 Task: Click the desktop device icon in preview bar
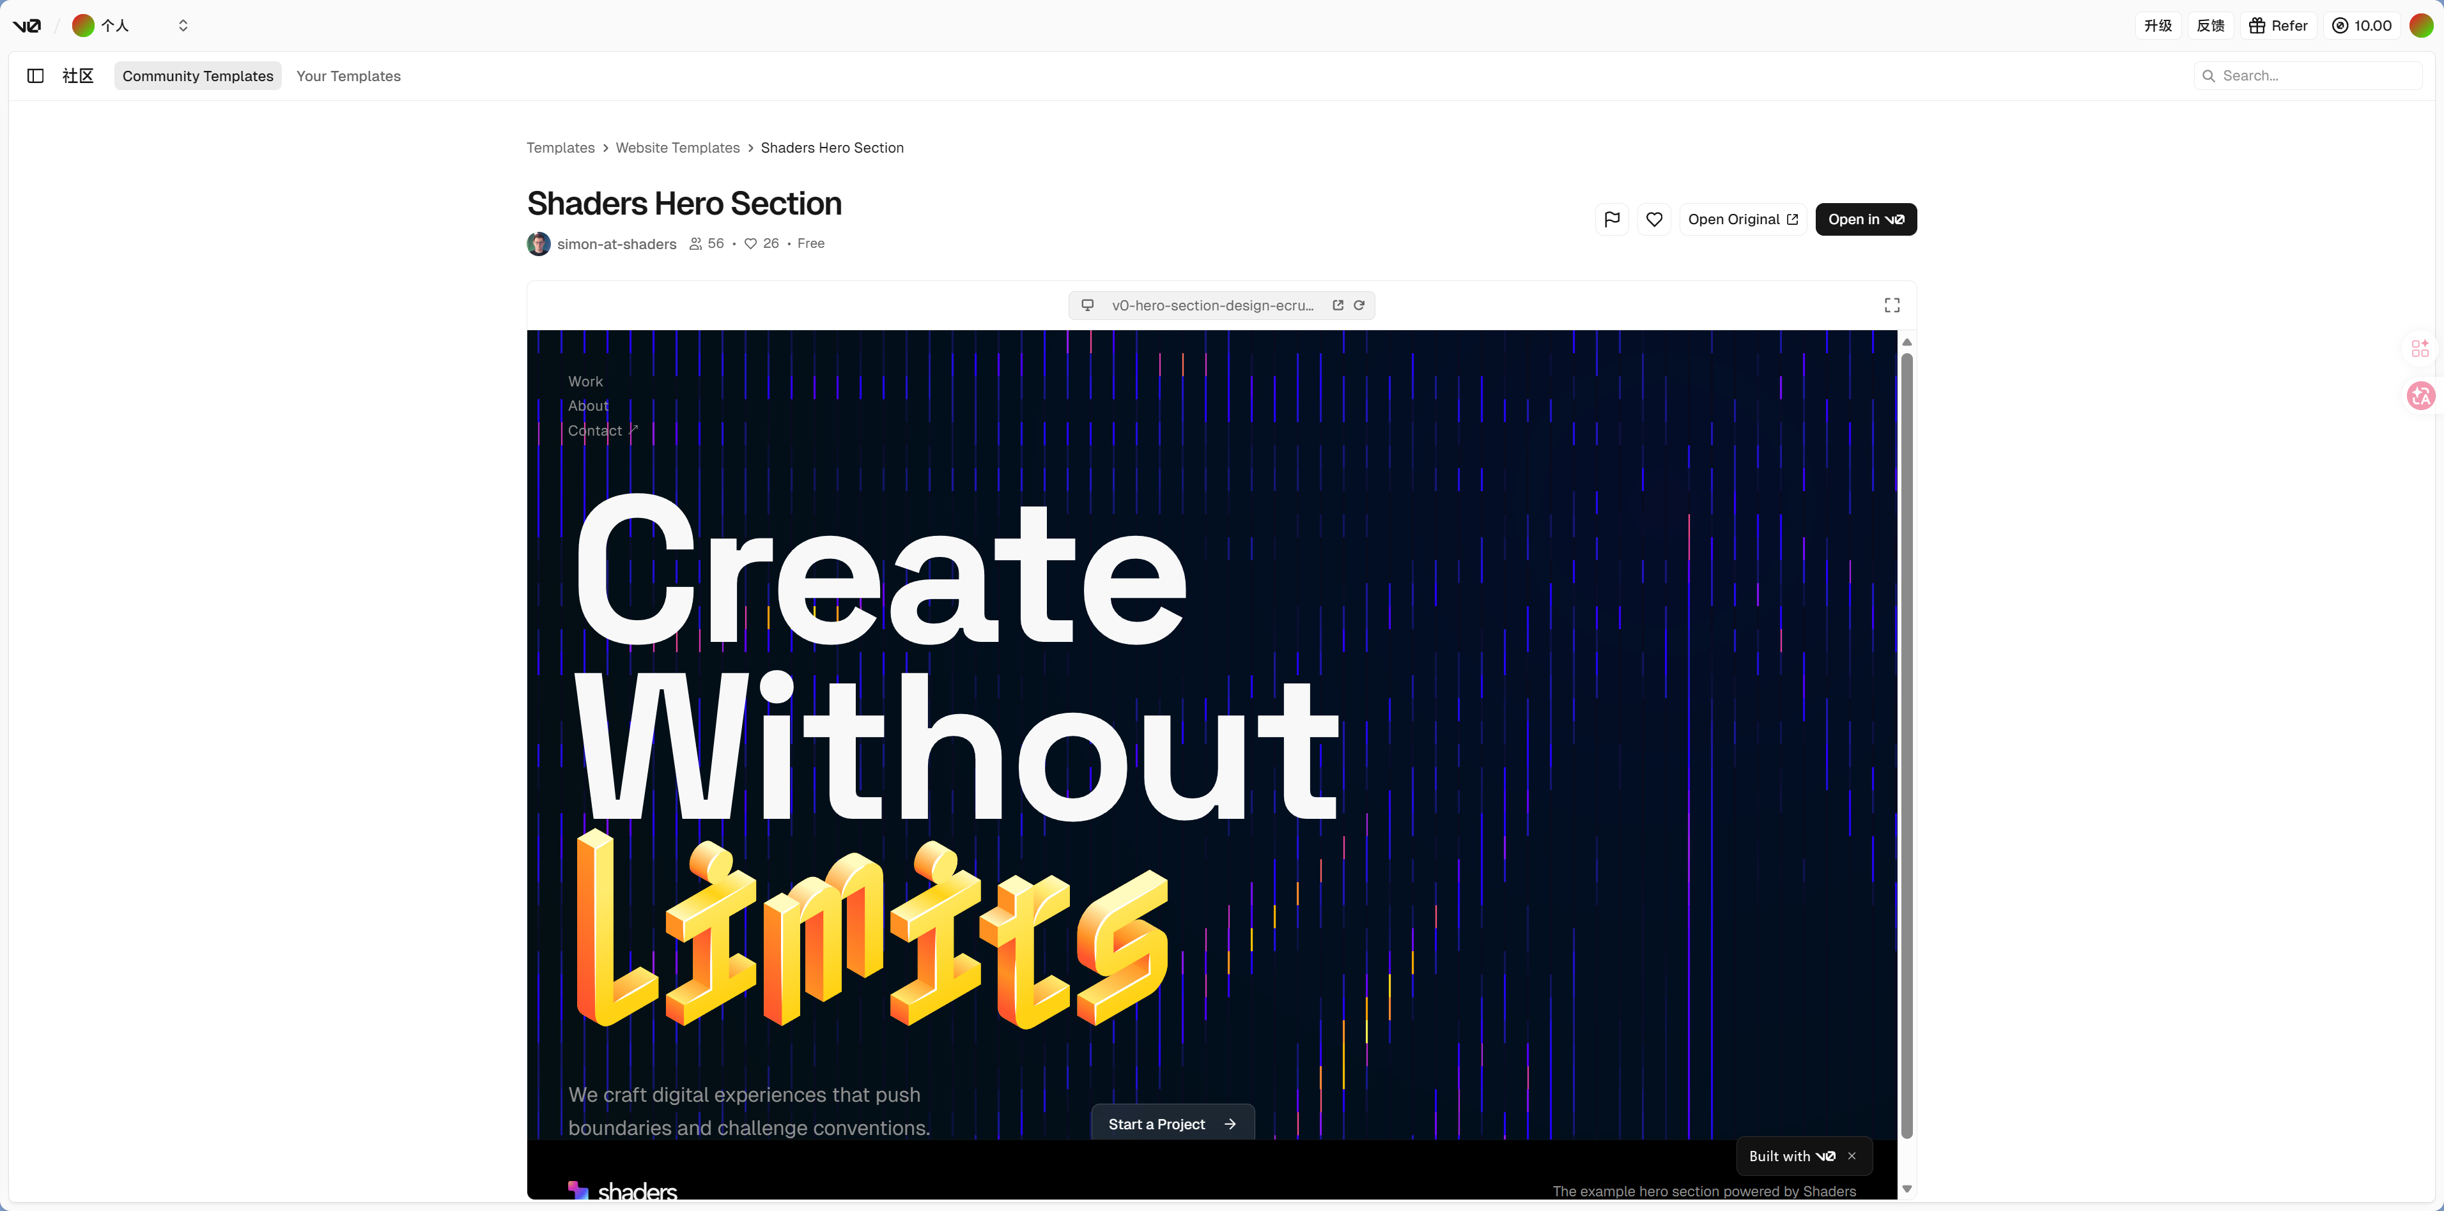pos(1087,305)
